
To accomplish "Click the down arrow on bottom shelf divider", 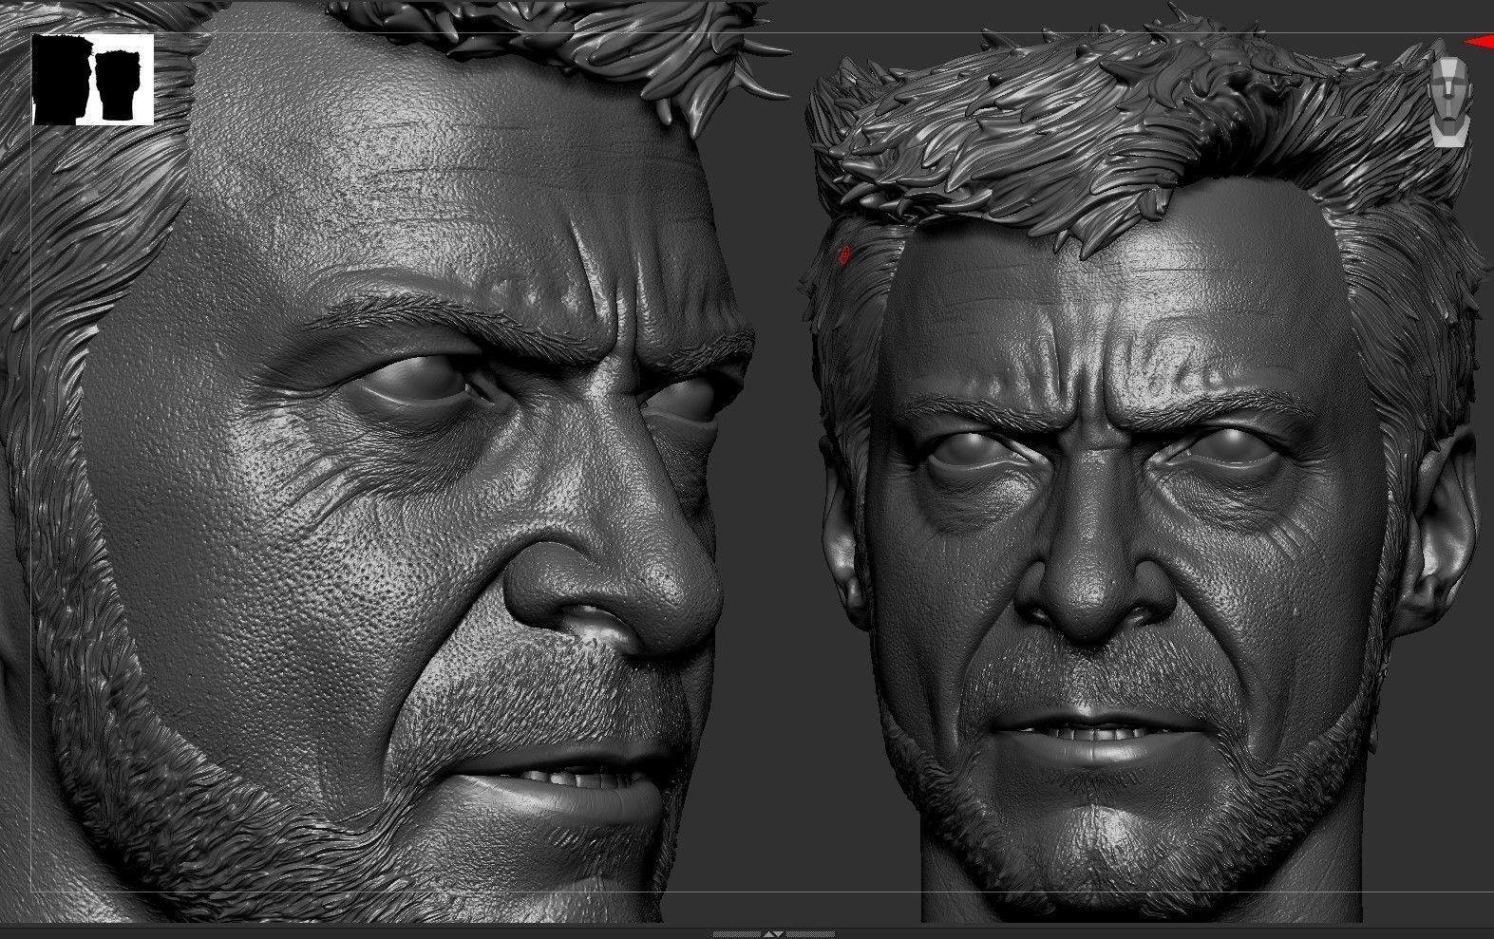I will [779, 934].
